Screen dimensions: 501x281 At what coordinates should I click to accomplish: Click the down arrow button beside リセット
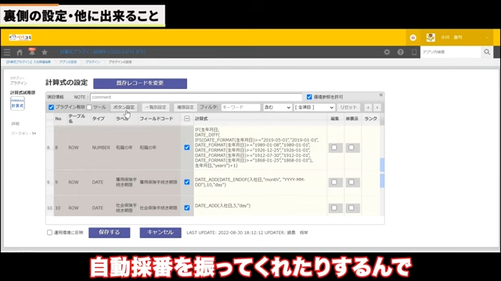(377, 108)
